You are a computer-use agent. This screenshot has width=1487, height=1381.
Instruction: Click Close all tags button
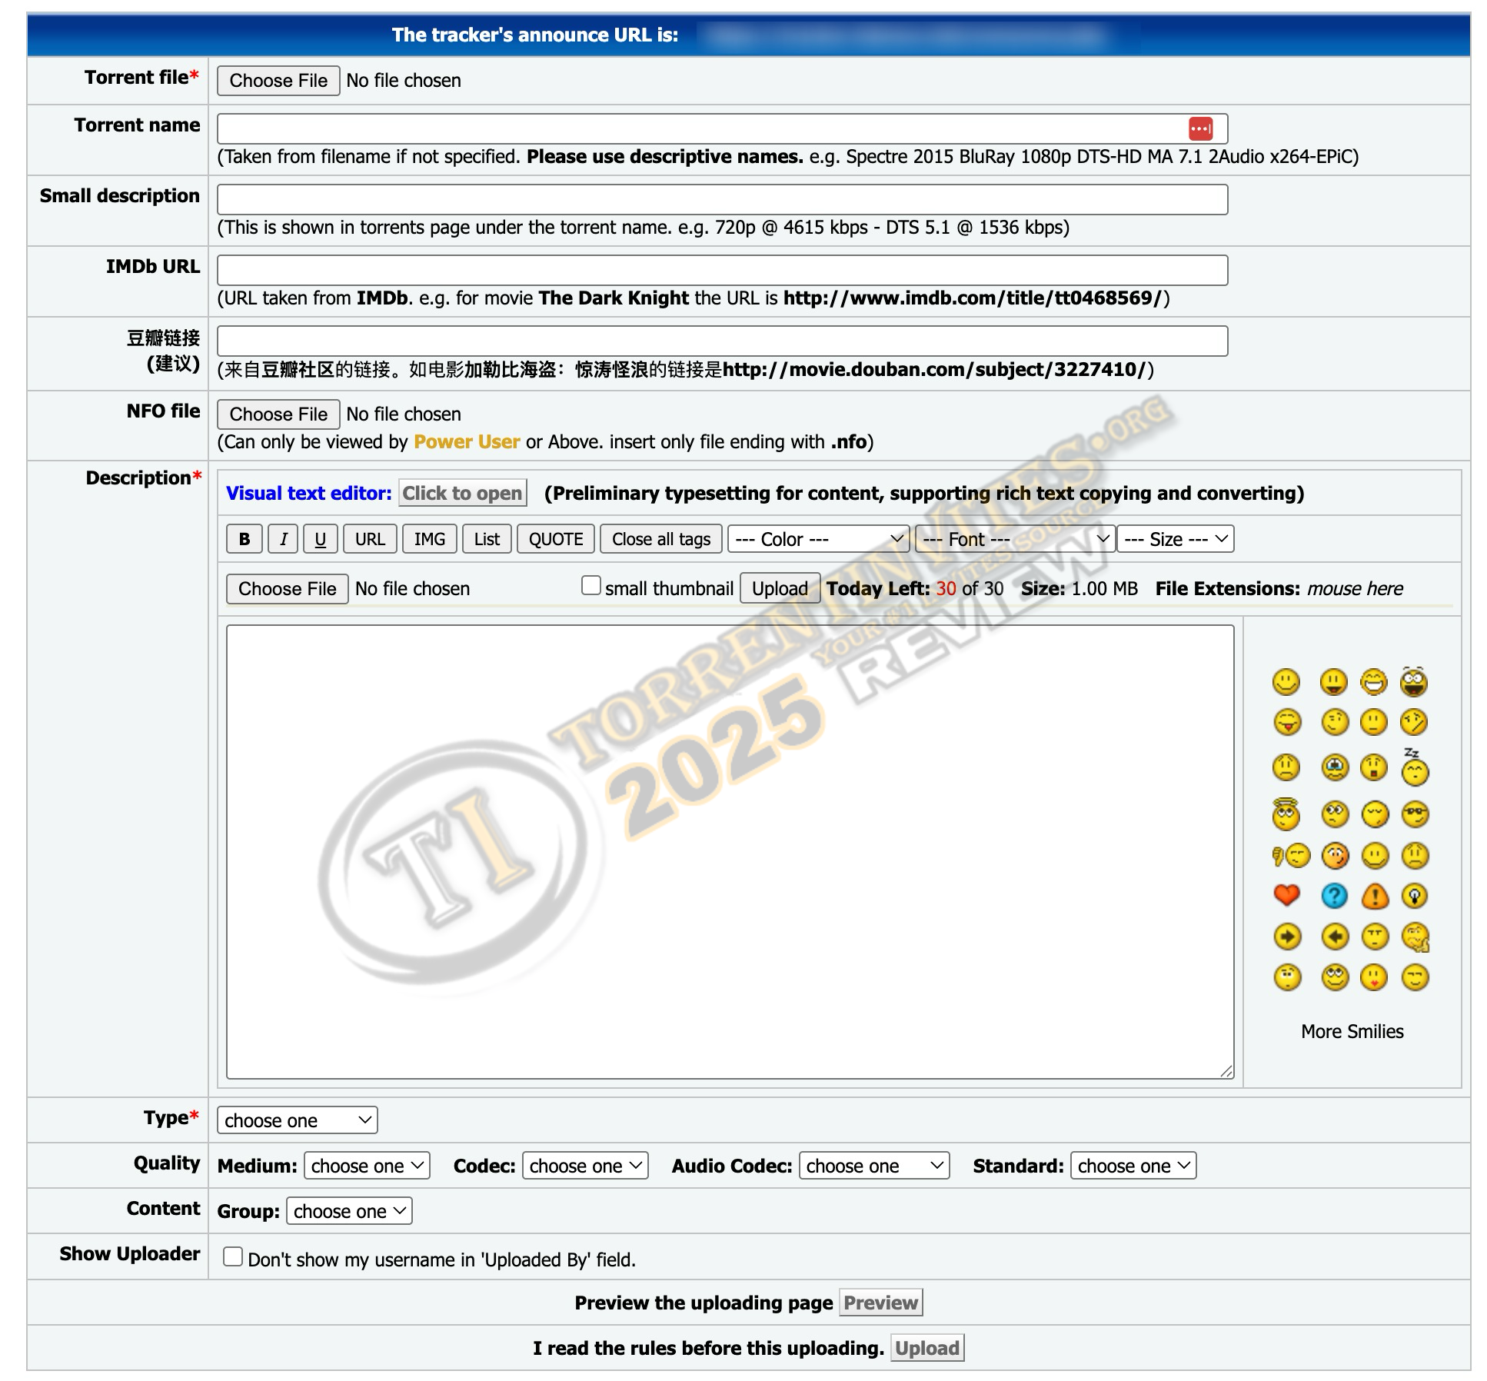(661, 539)
